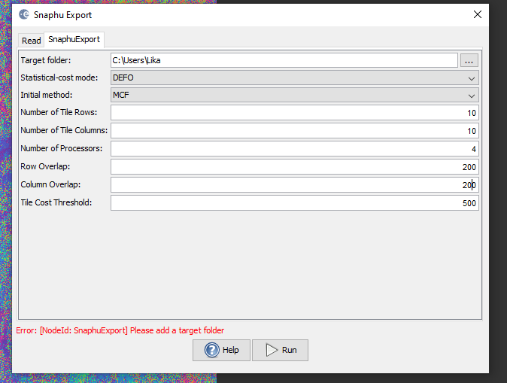Run the Snaphu Export operation

(x=280, y=350)
